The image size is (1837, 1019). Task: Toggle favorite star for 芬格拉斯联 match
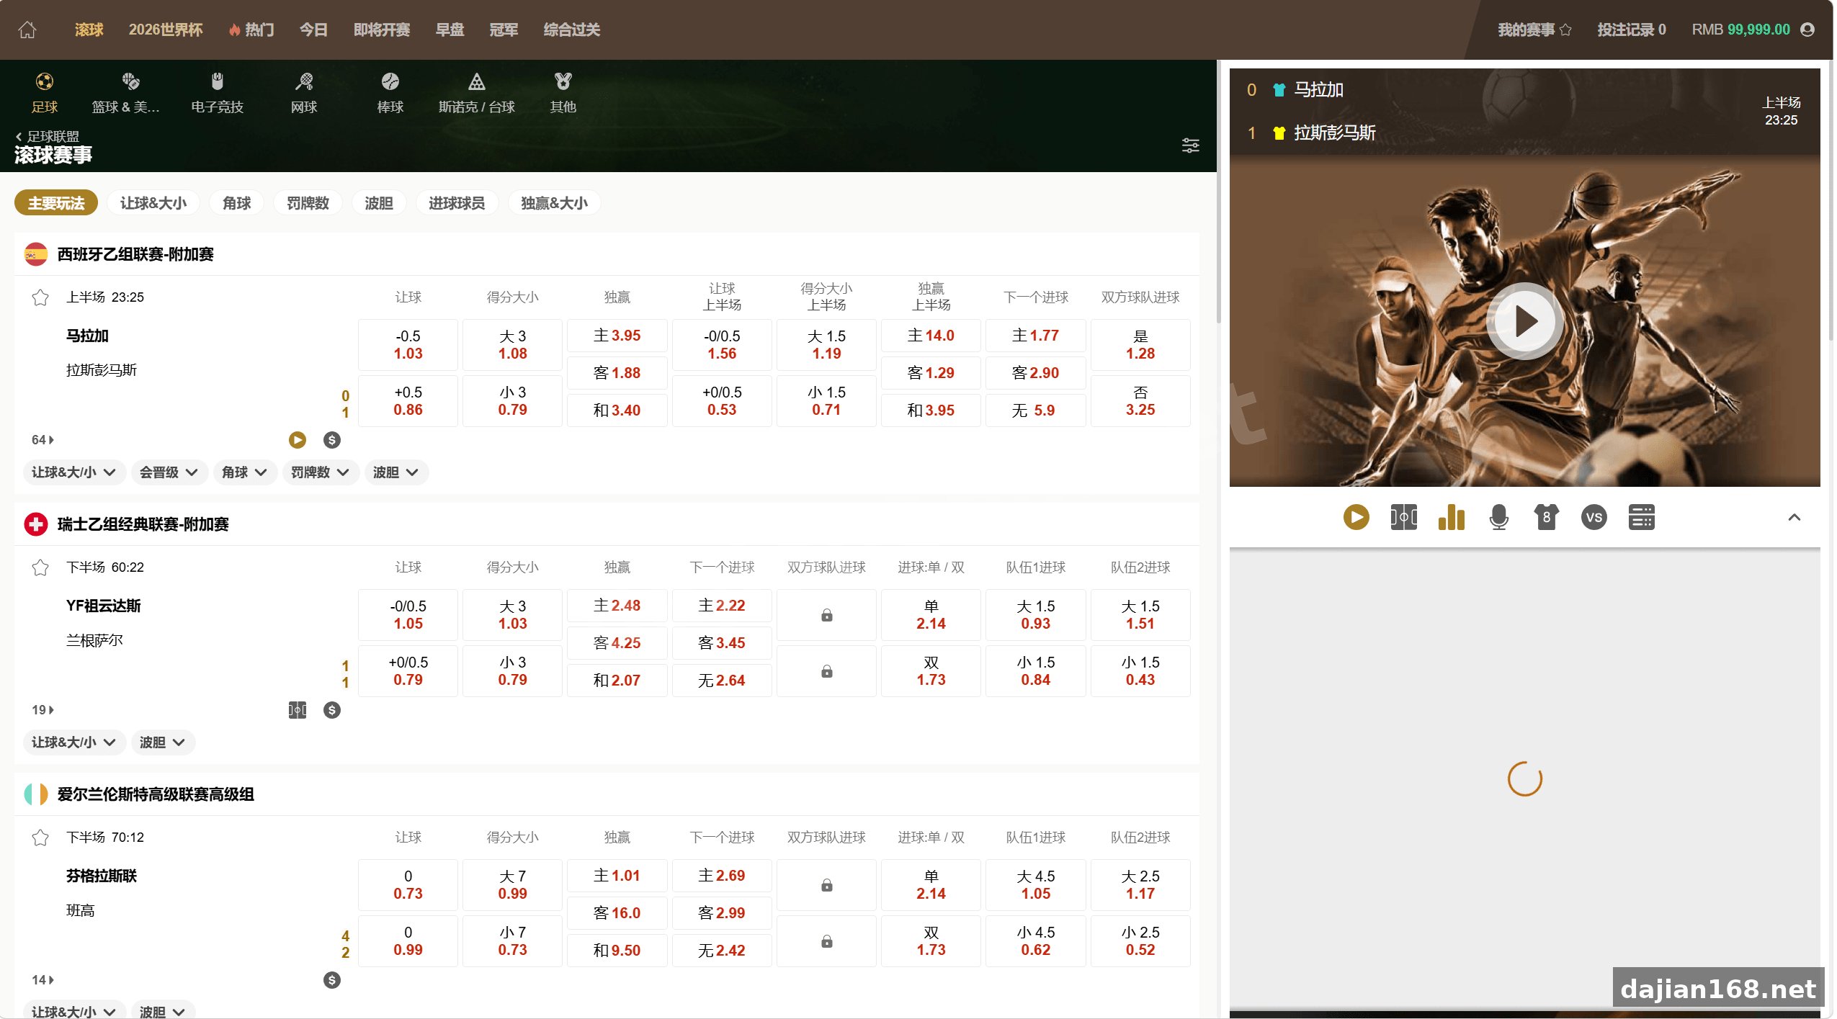click(x=40, y=838)
